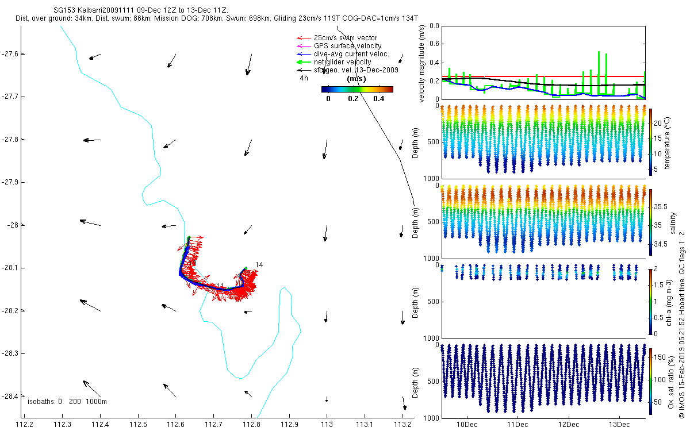Click the red horizontal line in the velocity plot

(x=543, y=76)
